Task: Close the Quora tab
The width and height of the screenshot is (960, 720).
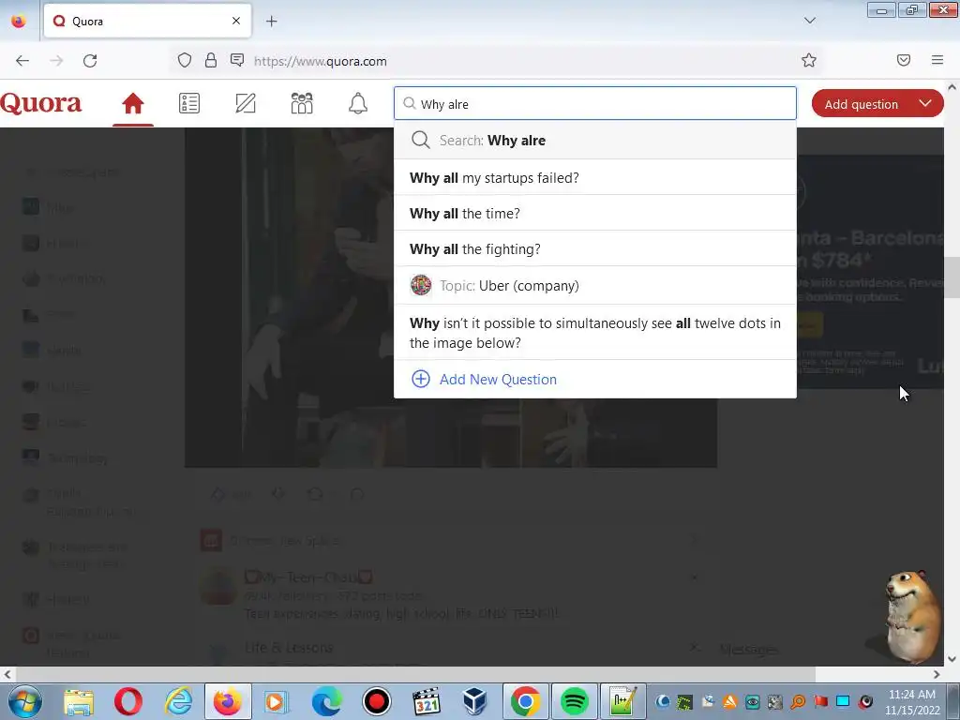Action: point(235,21)
